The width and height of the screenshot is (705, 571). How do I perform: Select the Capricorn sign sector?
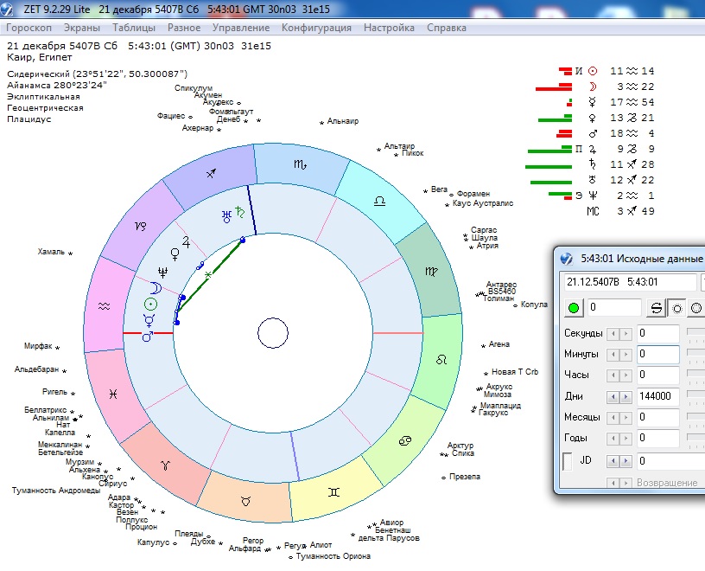[140, 226]
